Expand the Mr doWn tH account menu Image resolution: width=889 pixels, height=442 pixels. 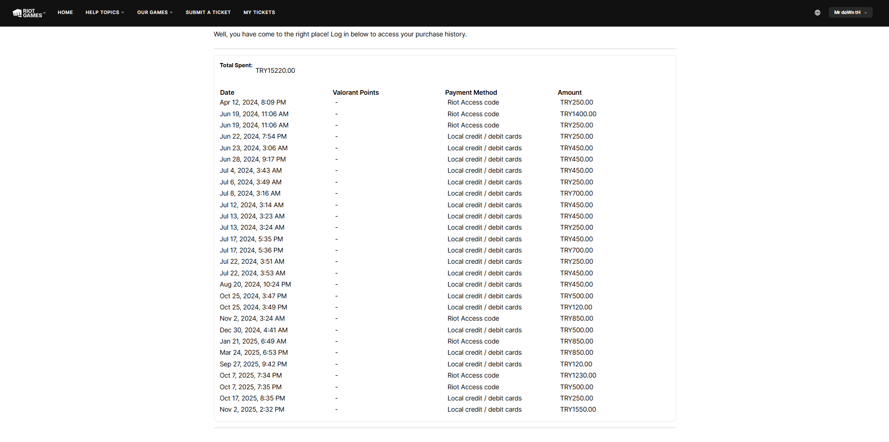(850, 13)
